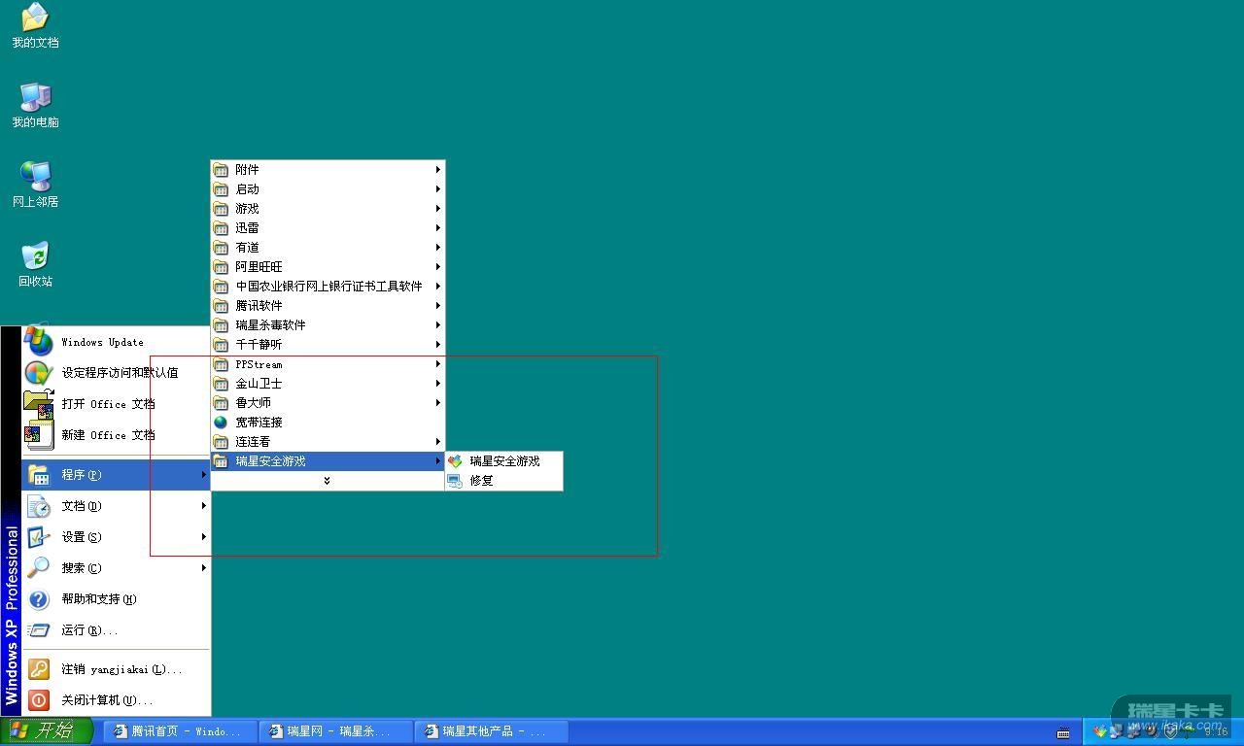
Task: Open 帮助和支持 via its question-mark icon
Action: coord(39,599)
